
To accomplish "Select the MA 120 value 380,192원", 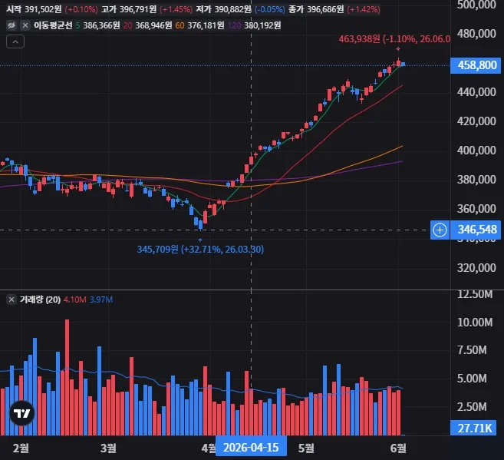I will (x=262, y=25).
